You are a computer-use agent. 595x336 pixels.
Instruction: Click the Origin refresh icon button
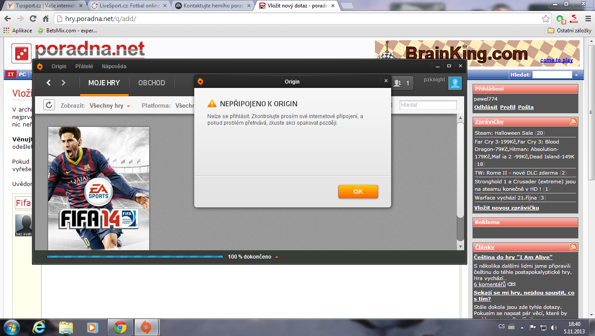point(49,105)
